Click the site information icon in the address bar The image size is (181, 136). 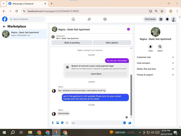coord(24,11)
